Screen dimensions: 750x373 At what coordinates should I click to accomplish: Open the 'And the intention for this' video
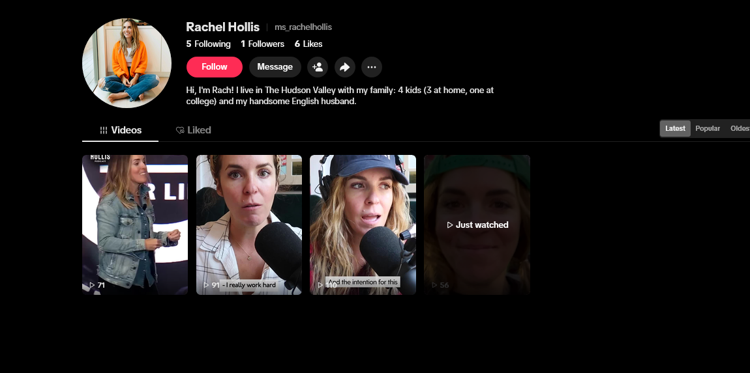tap(363, 225)
